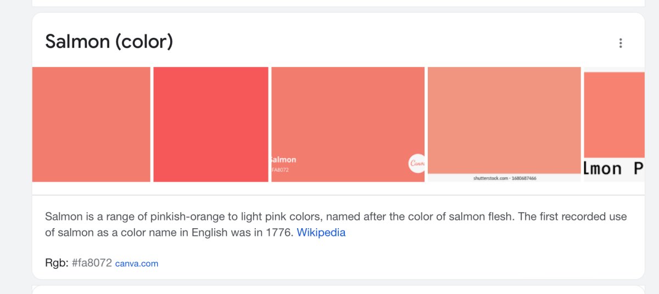Screen dimensions: 659x294
Task: Open the canva.com source link
Action: (x=137, y=264)
